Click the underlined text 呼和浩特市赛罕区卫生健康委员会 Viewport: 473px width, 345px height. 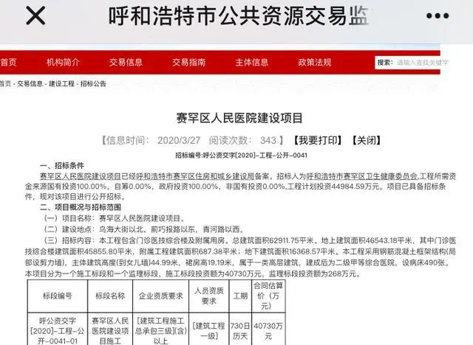coord(362,176)
